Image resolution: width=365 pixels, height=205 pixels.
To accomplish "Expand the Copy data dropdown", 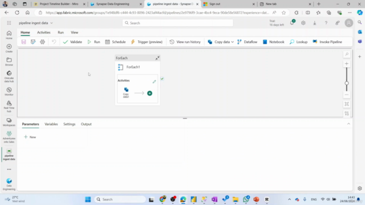I will point(232,42).
